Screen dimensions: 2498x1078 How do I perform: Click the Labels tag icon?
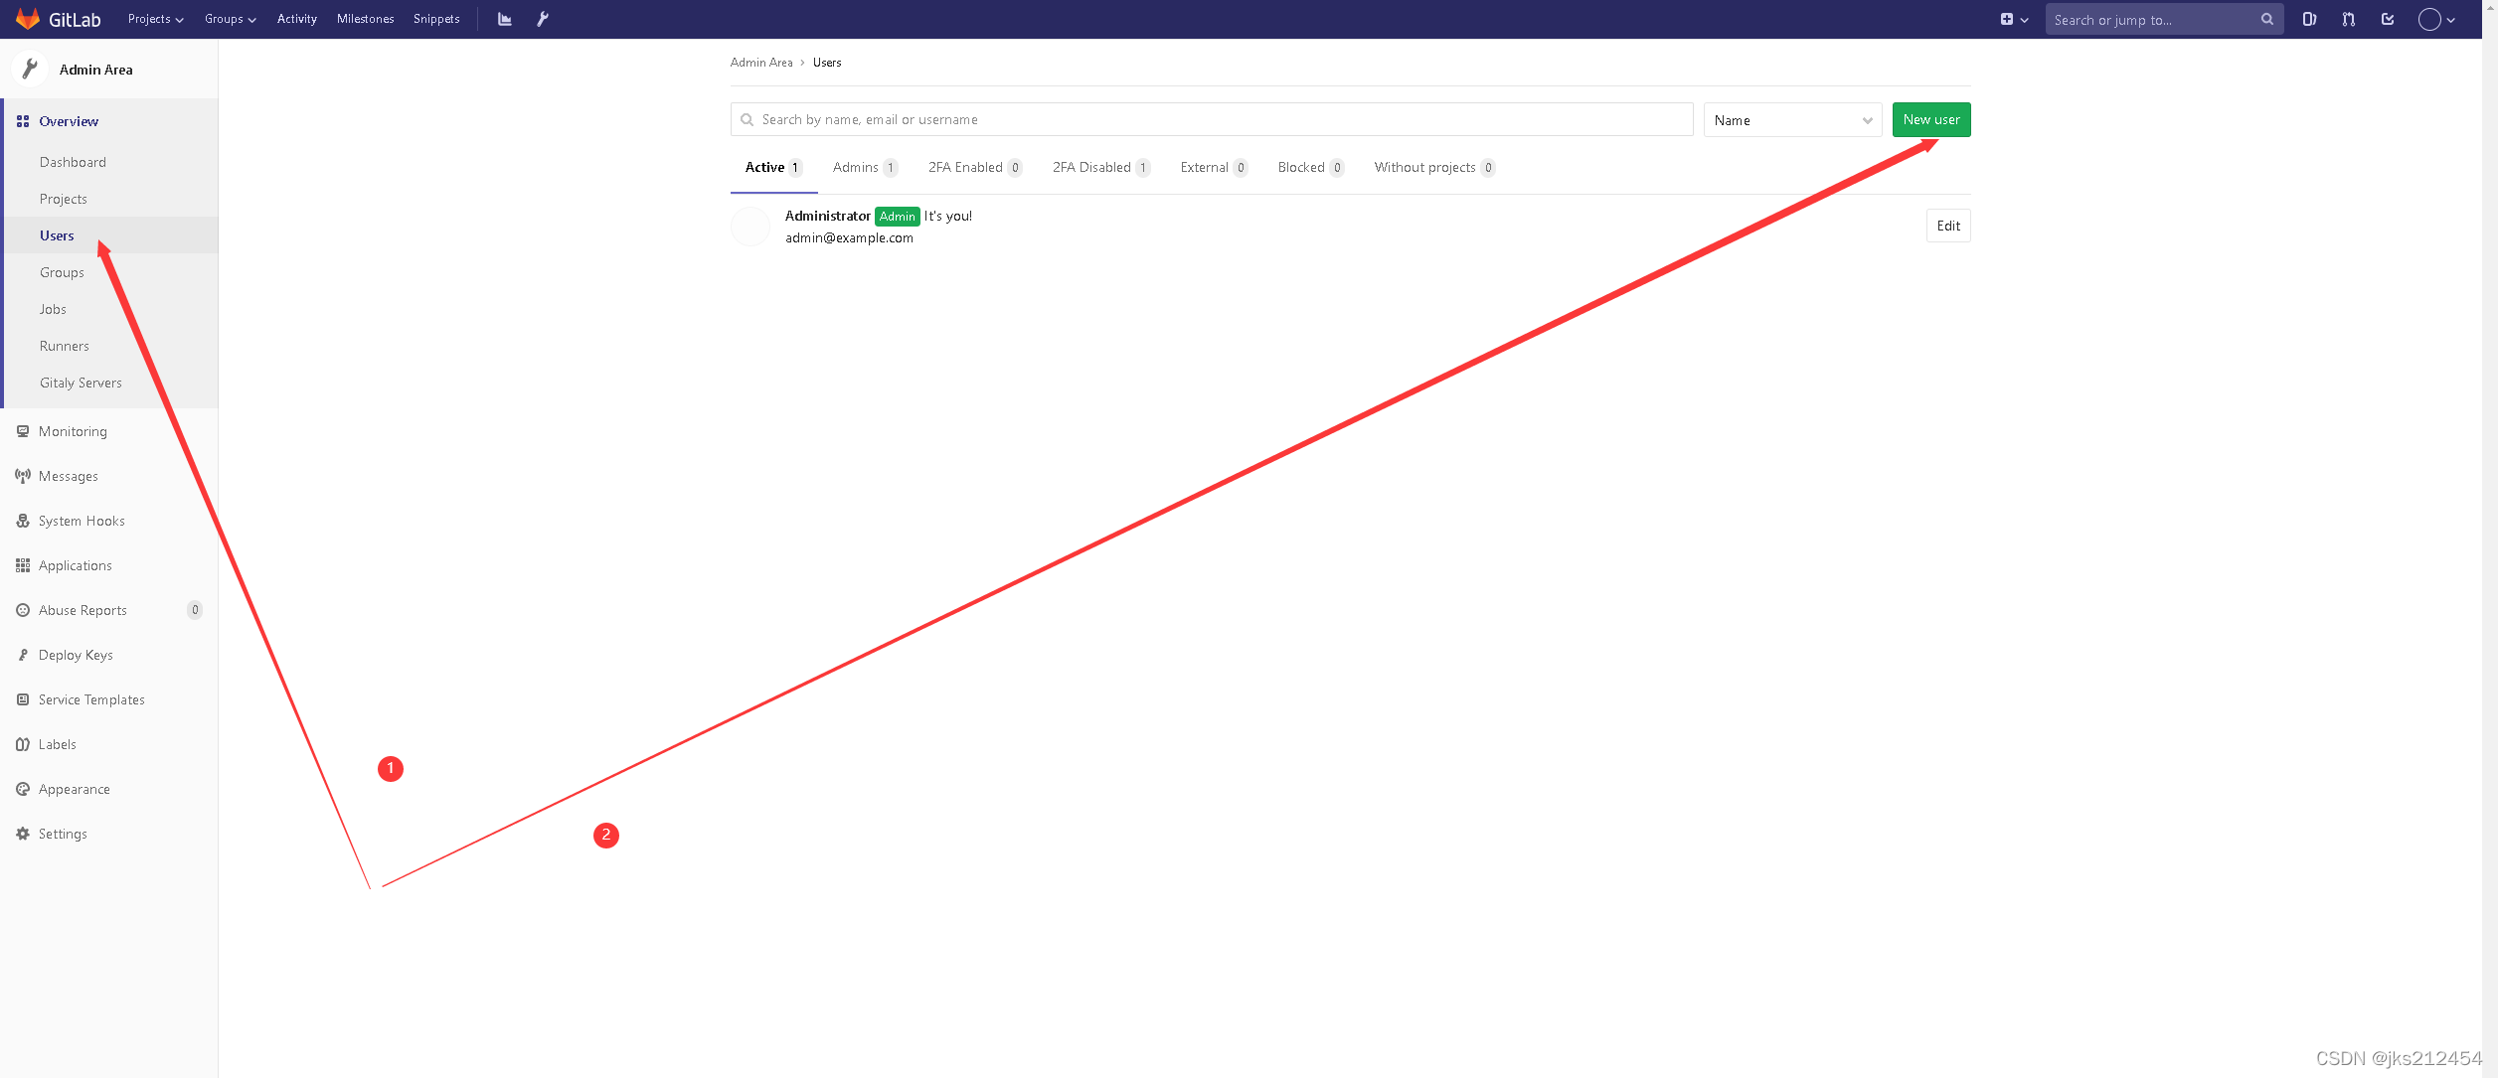[23, 744]
